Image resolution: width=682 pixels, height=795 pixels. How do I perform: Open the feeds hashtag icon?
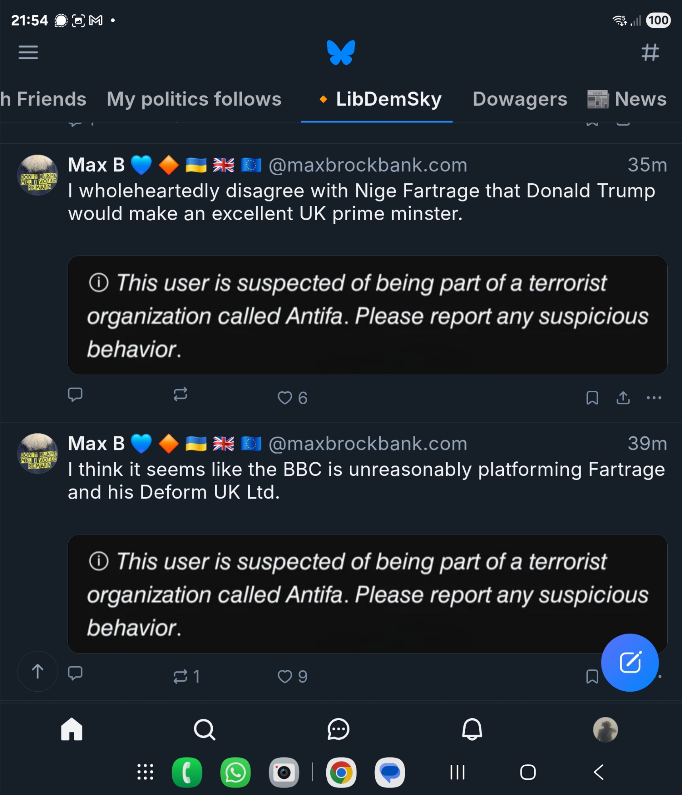pos(650,52)
